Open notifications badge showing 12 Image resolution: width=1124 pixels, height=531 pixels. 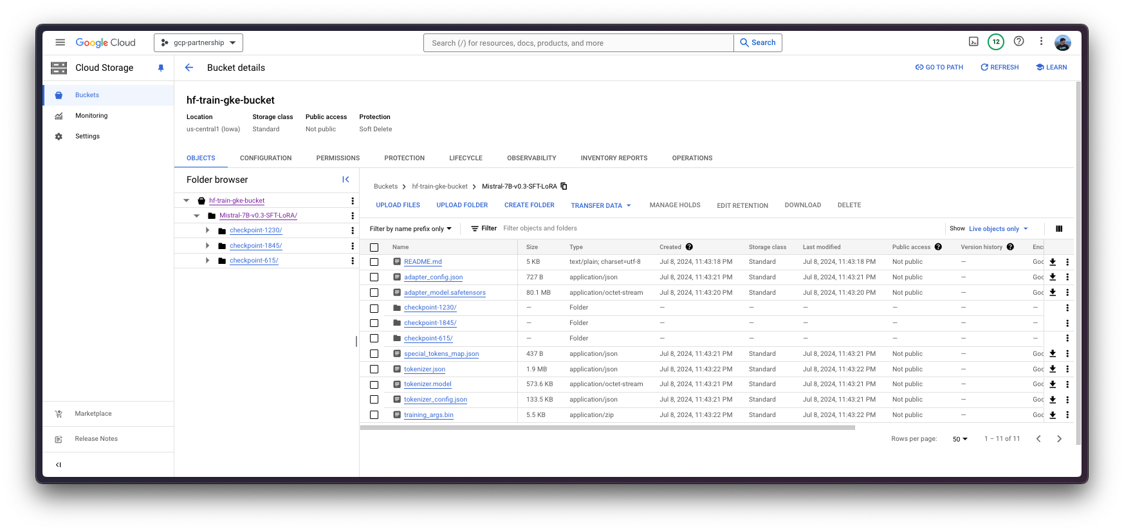[996, 42]
